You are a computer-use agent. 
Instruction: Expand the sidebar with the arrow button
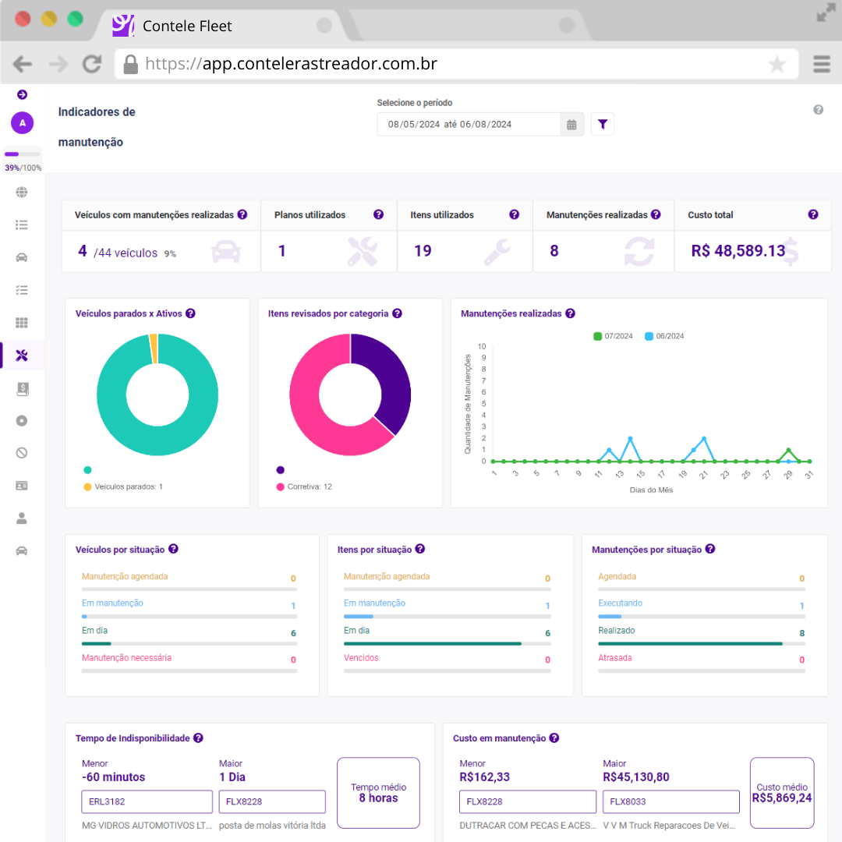click(x=22, y=94)
